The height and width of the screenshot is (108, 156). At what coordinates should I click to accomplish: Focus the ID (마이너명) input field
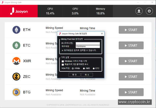tap(88, 43)
